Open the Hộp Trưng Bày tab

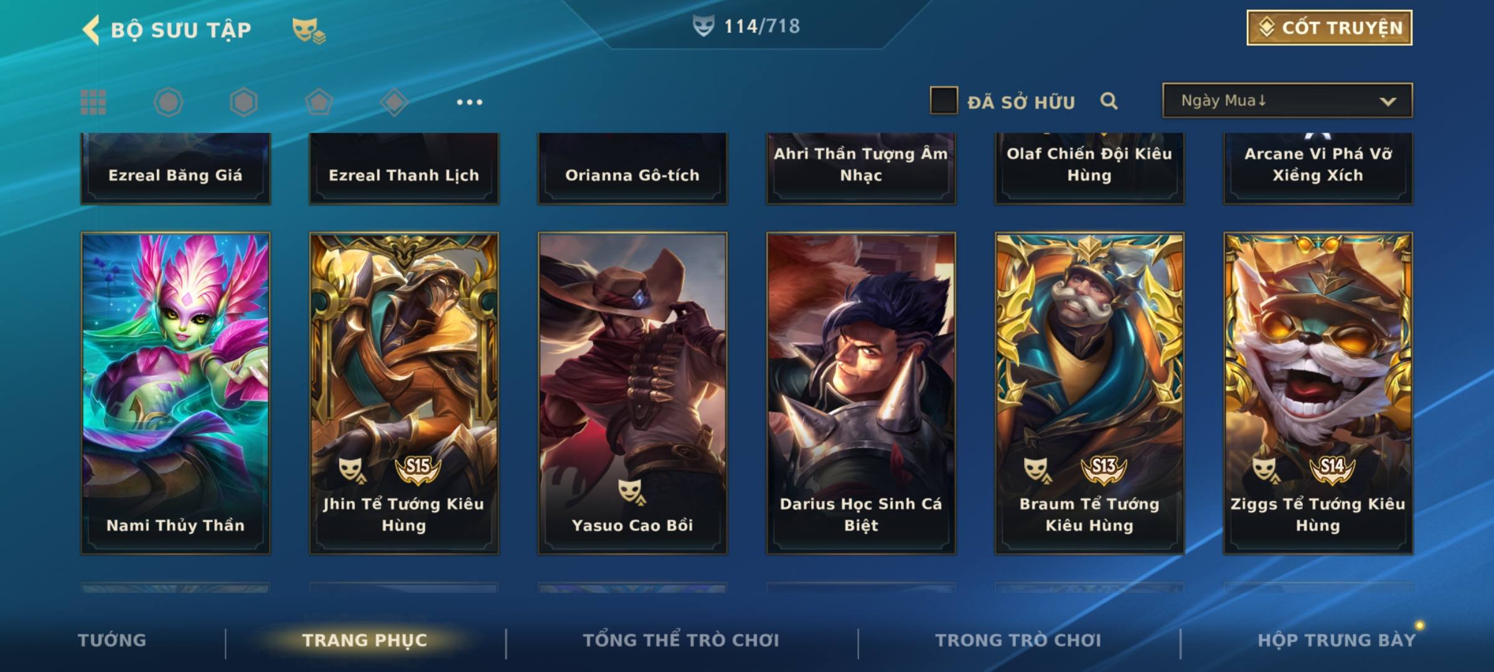pos(1337,640)
